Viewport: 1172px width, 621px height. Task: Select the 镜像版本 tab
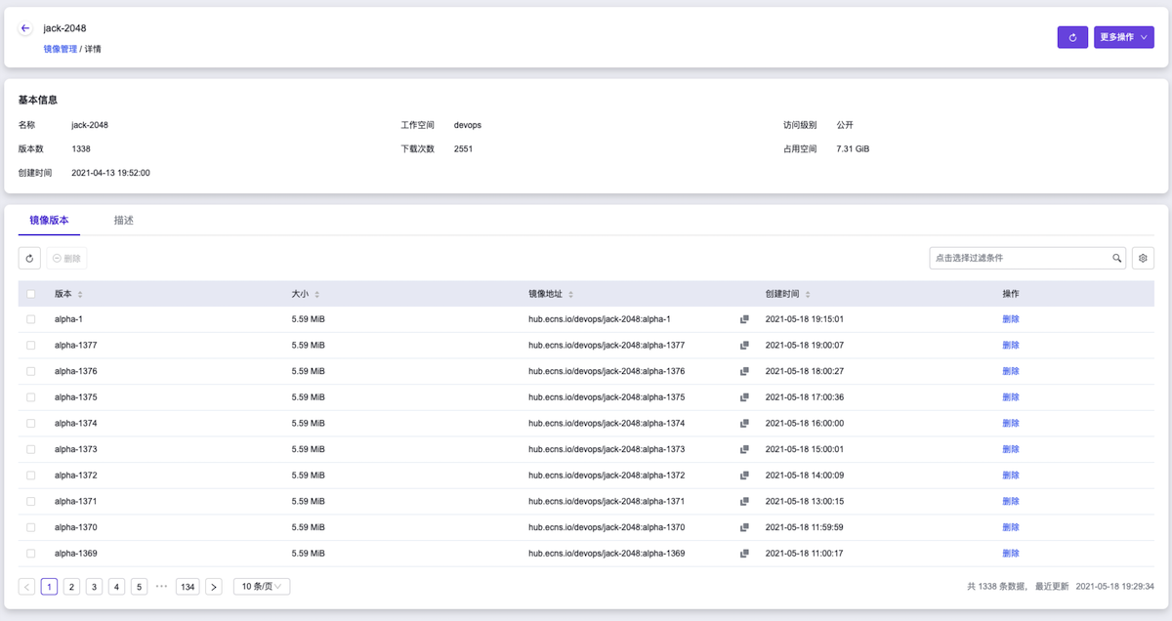click(49, 221)
